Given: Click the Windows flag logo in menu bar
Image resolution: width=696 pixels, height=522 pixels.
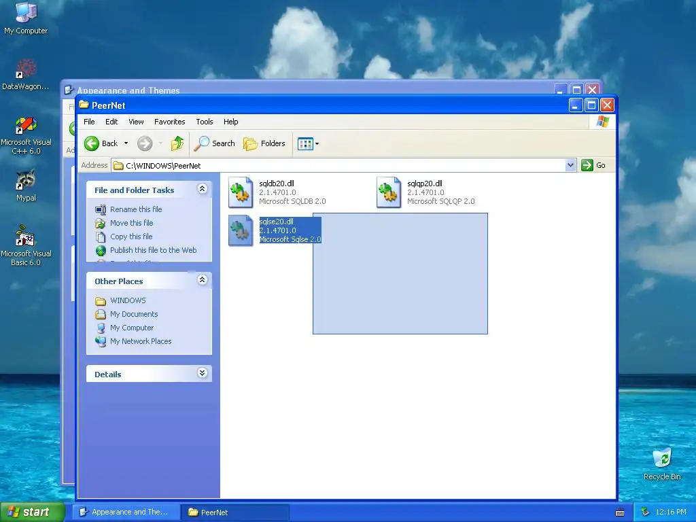Looking at the screenshot, I should [603, 121].
